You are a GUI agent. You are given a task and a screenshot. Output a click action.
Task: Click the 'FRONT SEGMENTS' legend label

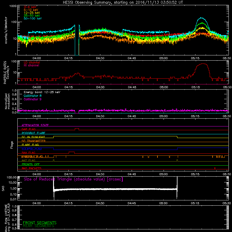[x=40, y=223]
